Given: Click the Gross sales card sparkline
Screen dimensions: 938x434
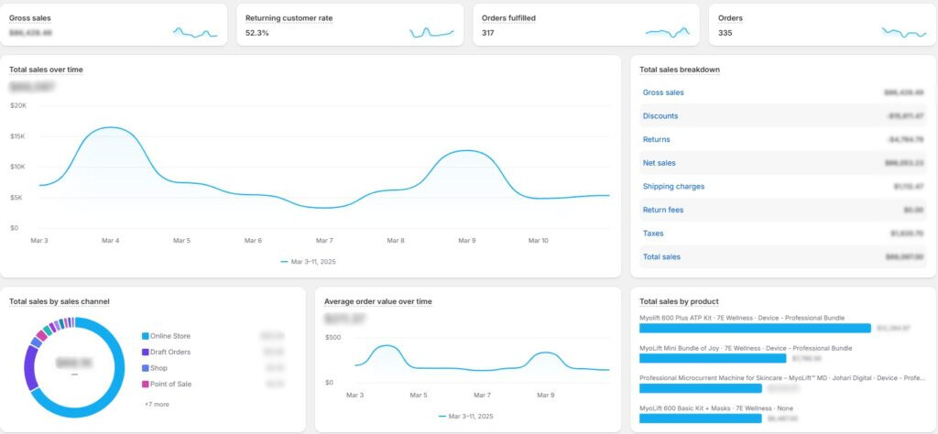Looking at the screenshot, I should click(195, 33).
